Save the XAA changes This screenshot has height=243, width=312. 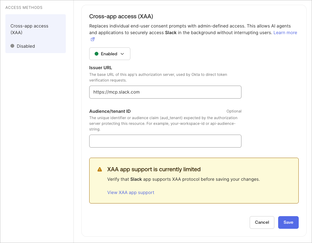pos(288,222)
